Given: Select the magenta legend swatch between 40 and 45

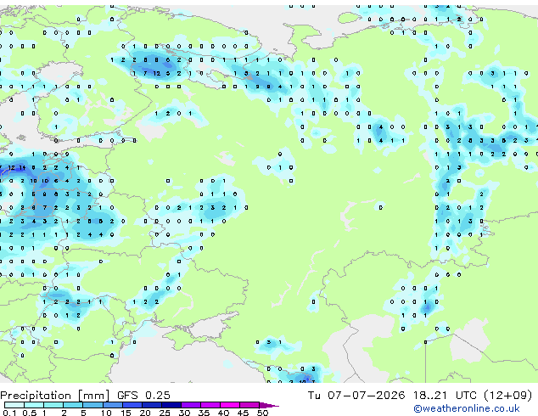Looking at the screenshot, I should pyautogui.click(x=230, y=405).
